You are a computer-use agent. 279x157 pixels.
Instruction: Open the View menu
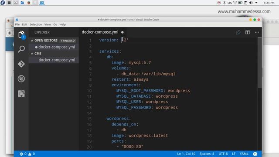tap(48, 24)
